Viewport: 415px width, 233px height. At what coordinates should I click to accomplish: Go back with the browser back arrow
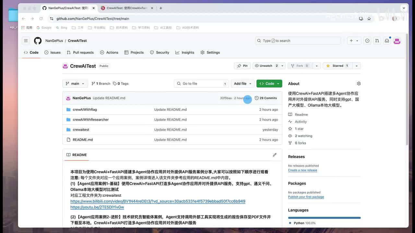pos(23,19)
